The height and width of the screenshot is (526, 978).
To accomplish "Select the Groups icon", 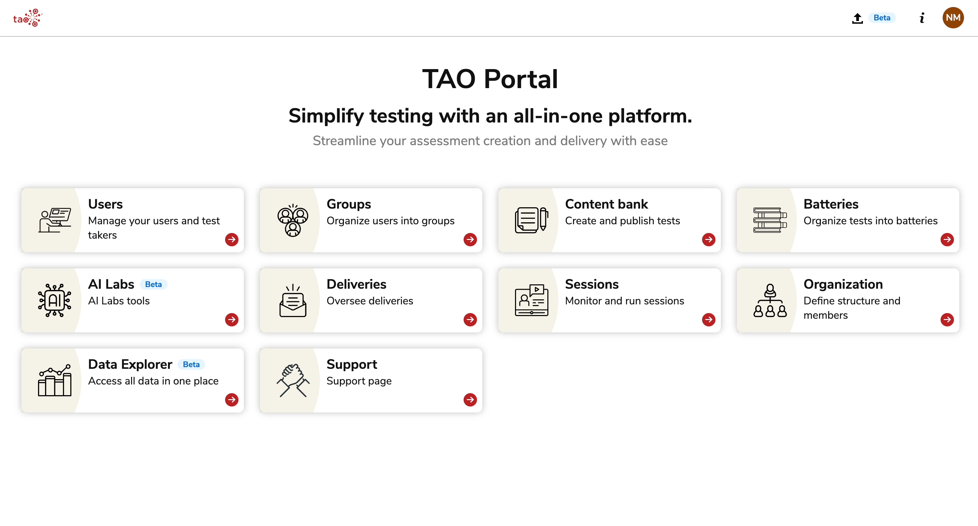I will [293, 220].
